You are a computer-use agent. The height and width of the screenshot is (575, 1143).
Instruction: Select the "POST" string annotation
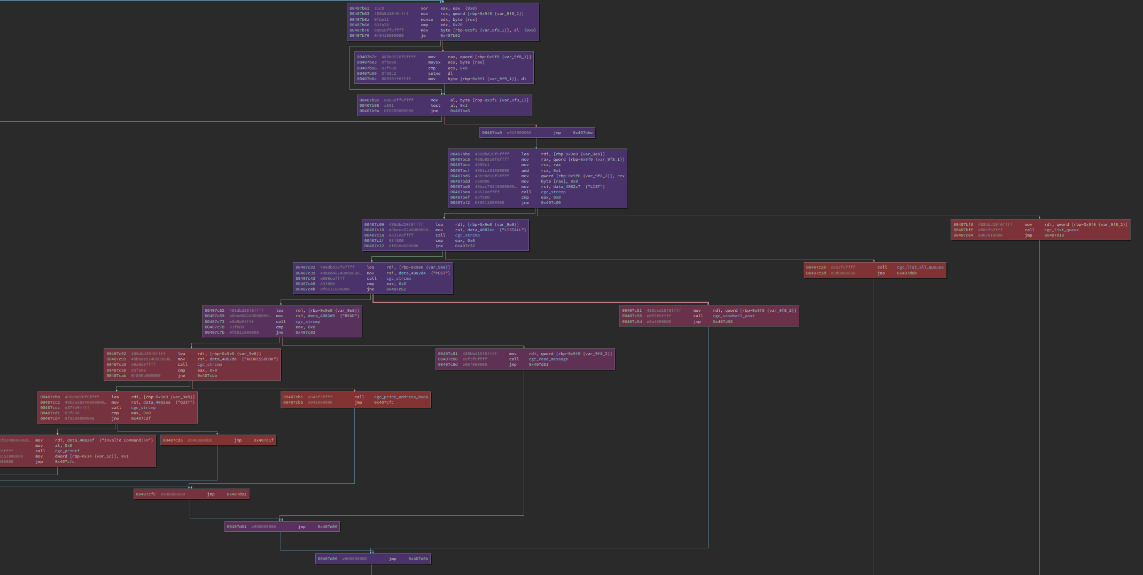(x=440, y=273)
